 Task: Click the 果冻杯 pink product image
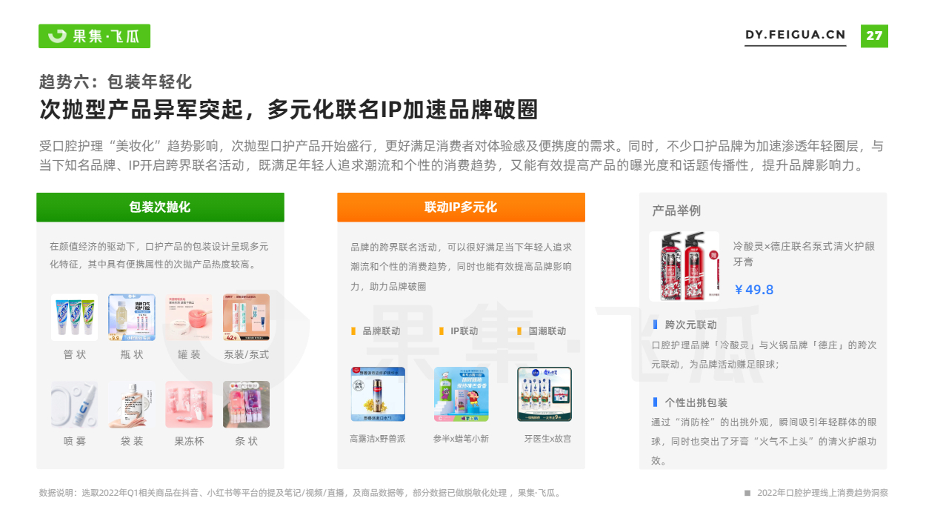click(189, 405)
